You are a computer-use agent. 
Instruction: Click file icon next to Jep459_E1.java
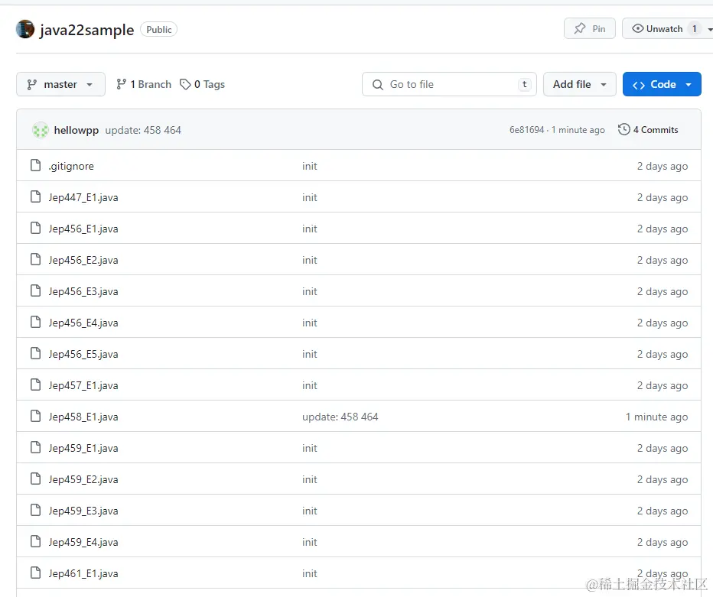[x=35, y=447]
